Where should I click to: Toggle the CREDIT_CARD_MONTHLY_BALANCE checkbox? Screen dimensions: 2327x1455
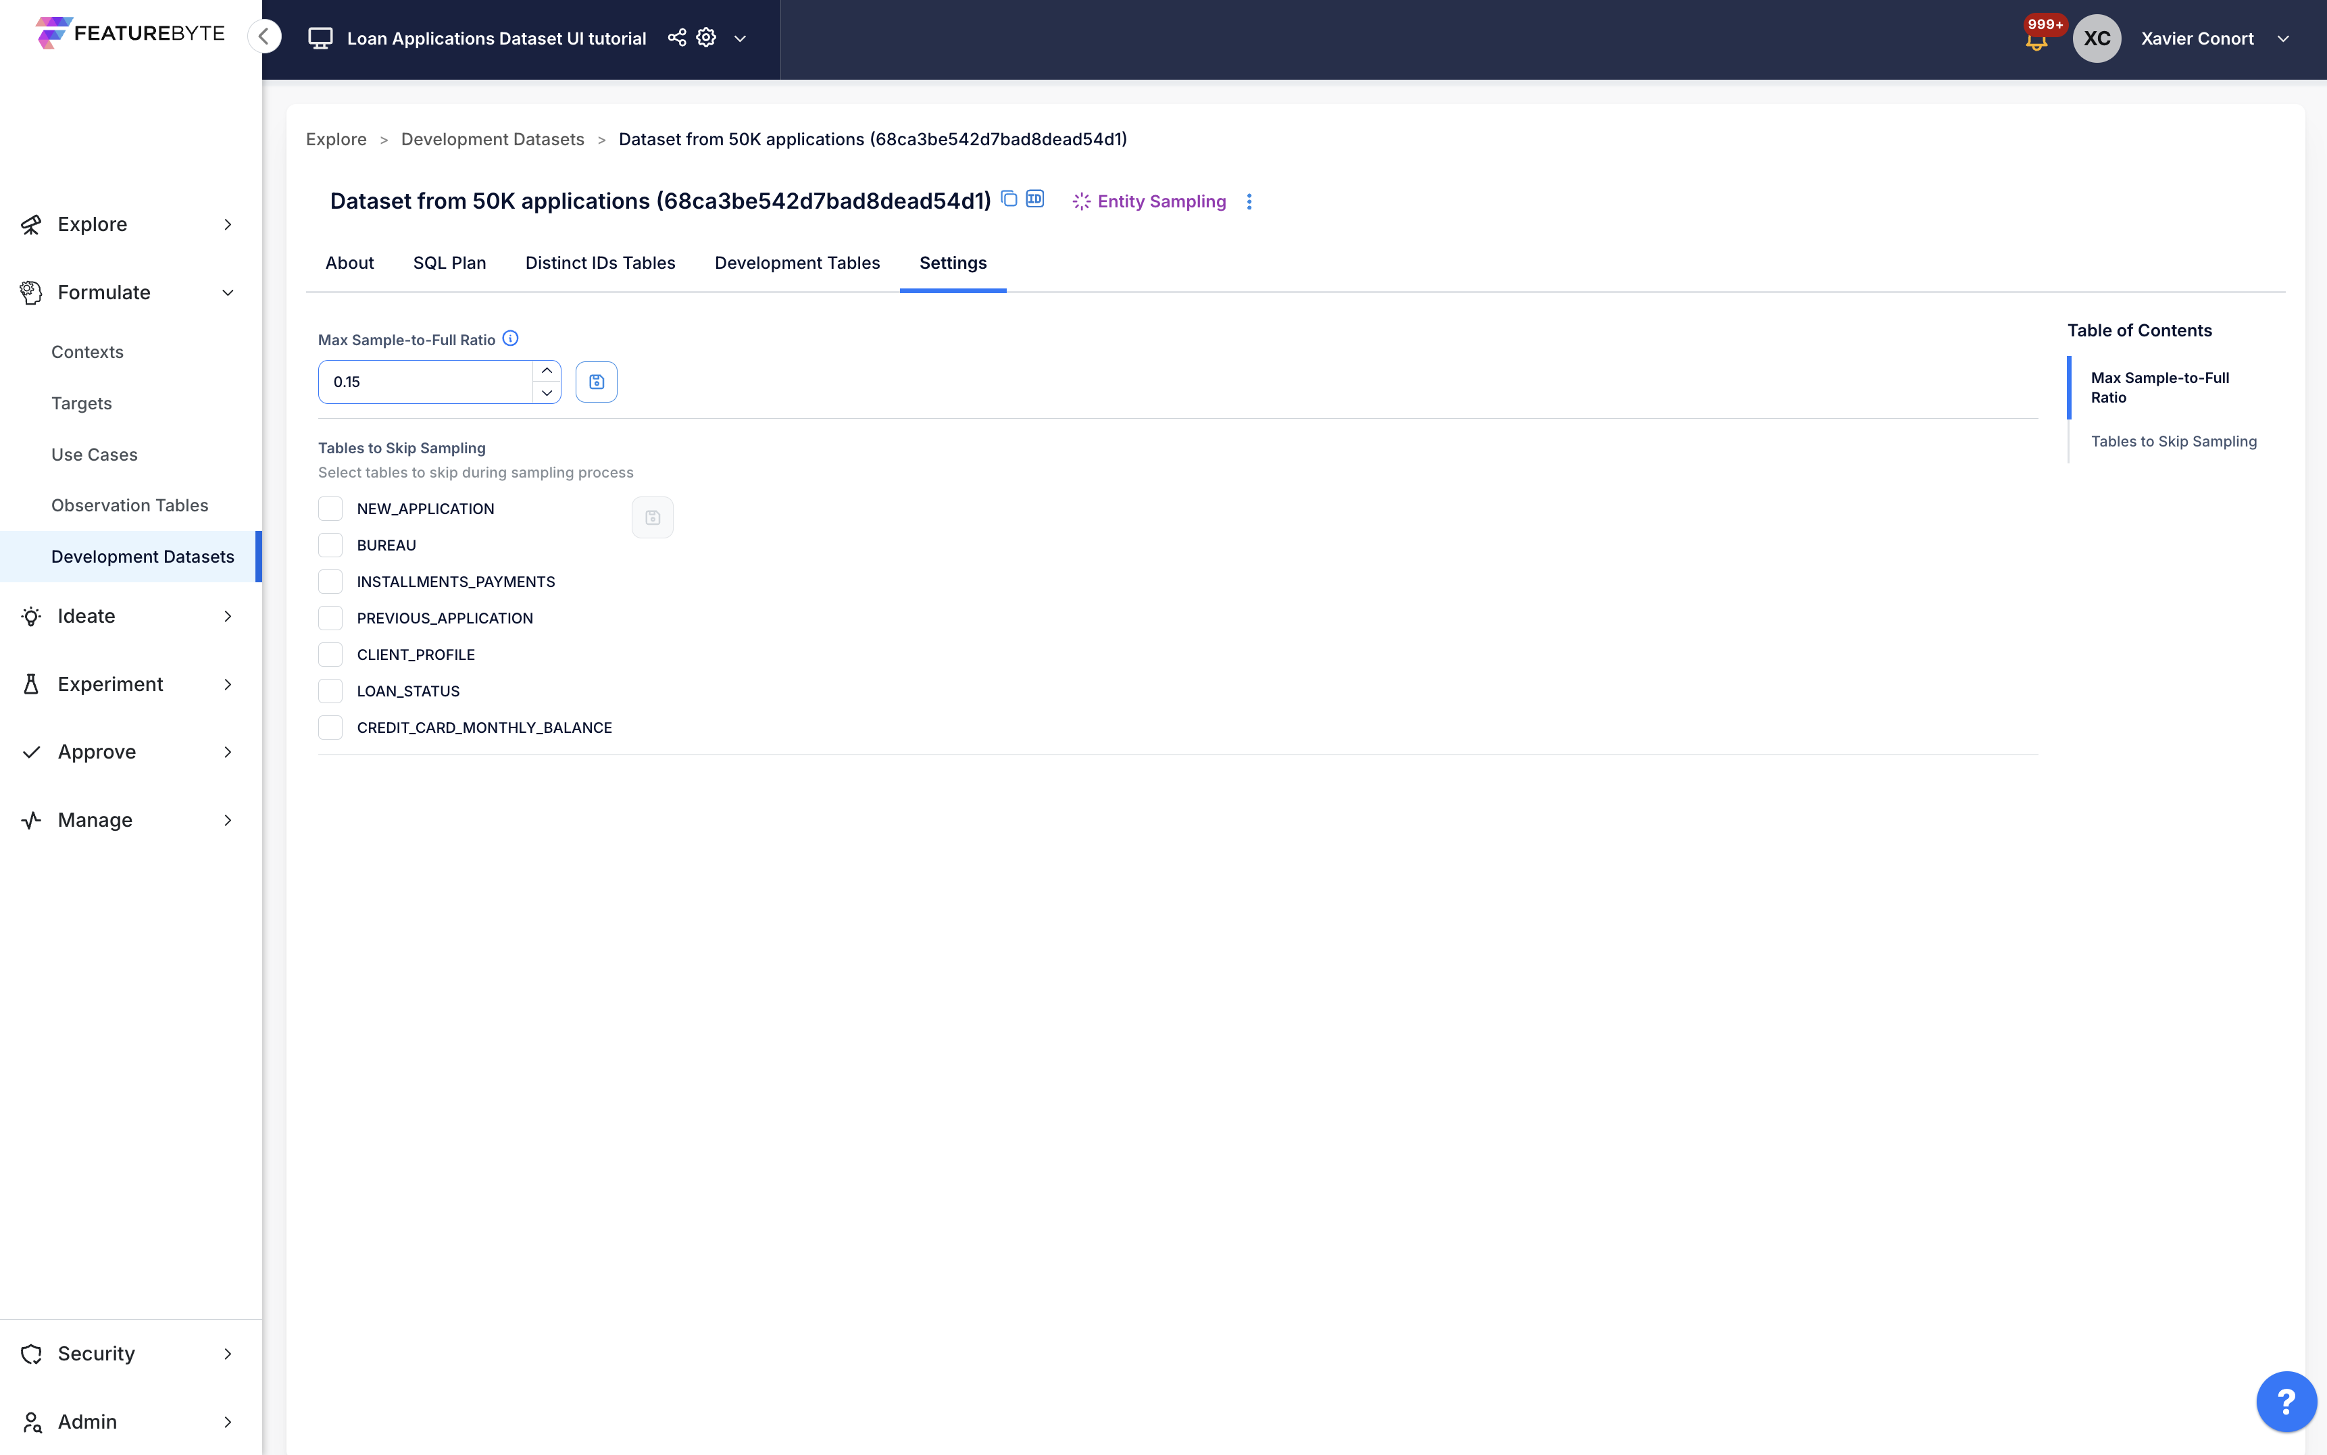(330, 727)
